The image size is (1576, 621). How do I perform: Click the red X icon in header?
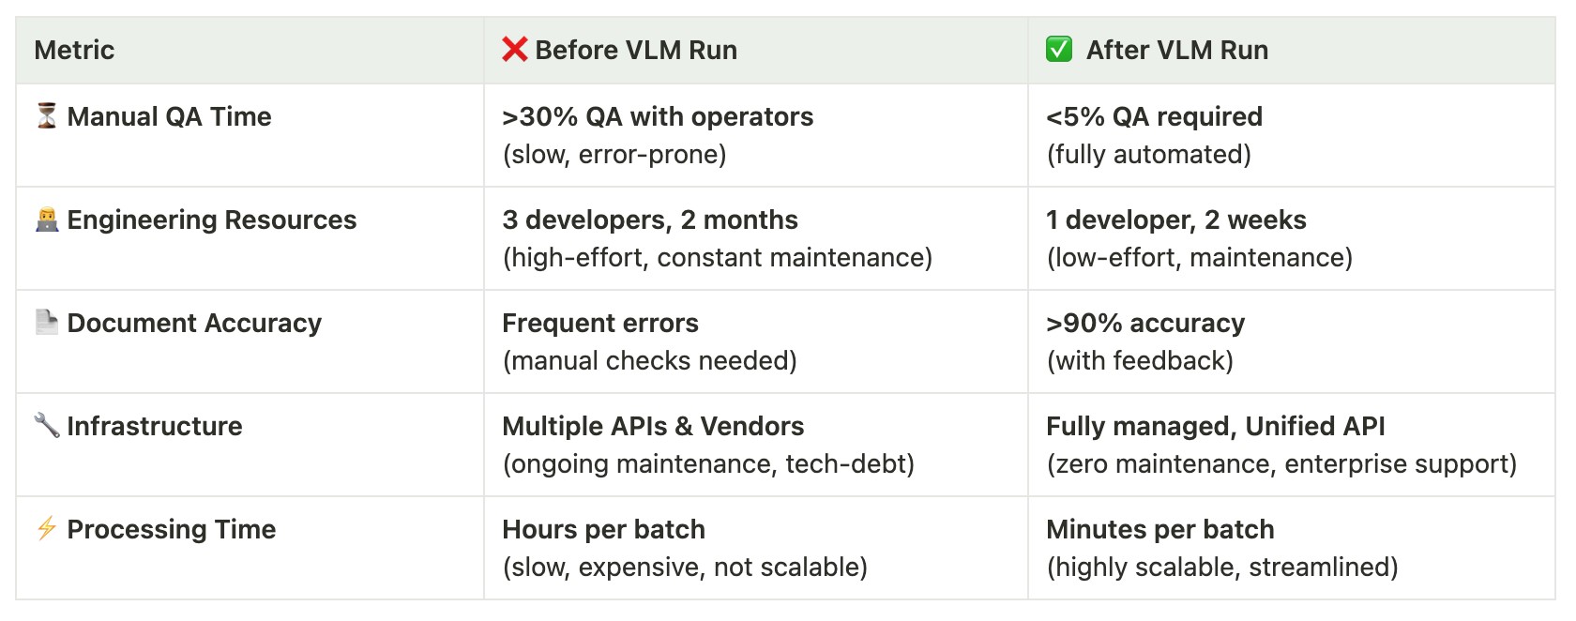(514, 49)
